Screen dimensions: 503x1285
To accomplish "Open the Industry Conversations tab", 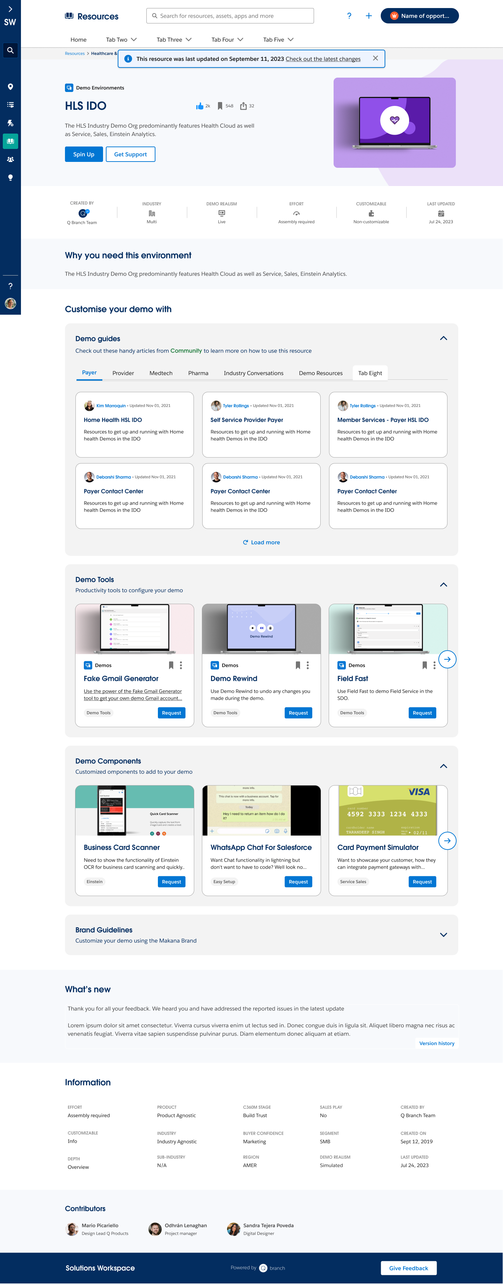I will pos(253,373).
